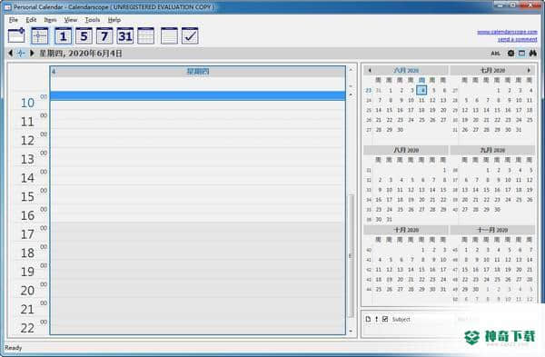This screenshot has height=357, width=545.
Task: Select June 30 in the mini calendar
Action: pyautogui.click(x=401, y=130)
